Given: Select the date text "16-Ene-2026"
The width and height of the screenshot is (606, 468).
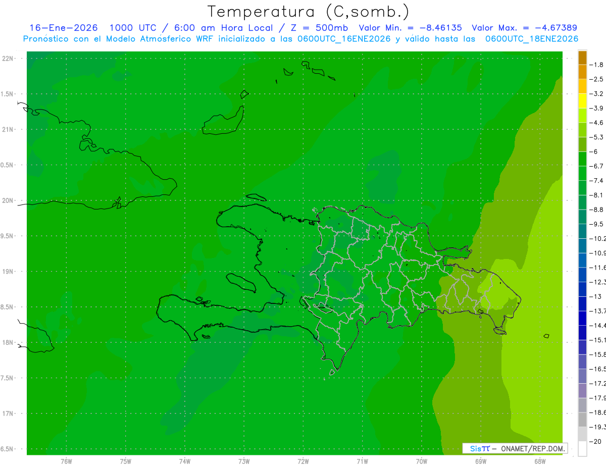Looking at the screenshot, I should pos(64,28).
